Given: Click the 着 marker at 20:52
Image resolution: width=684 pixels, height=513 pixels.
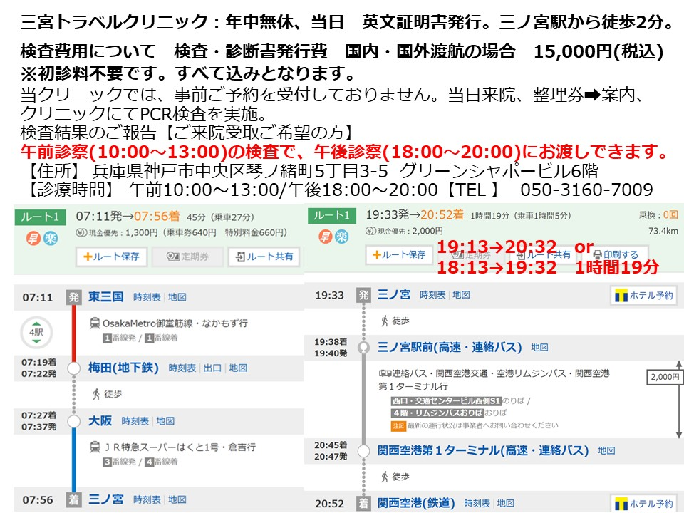Looking at the screenshot, I should 363,504.
